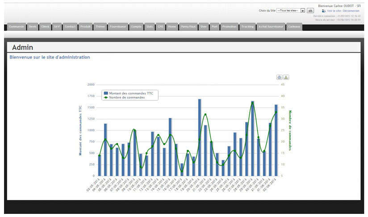Click the 'Montant des commandes TTC' axis title
The image size is (368, 217).
[80, 130]
